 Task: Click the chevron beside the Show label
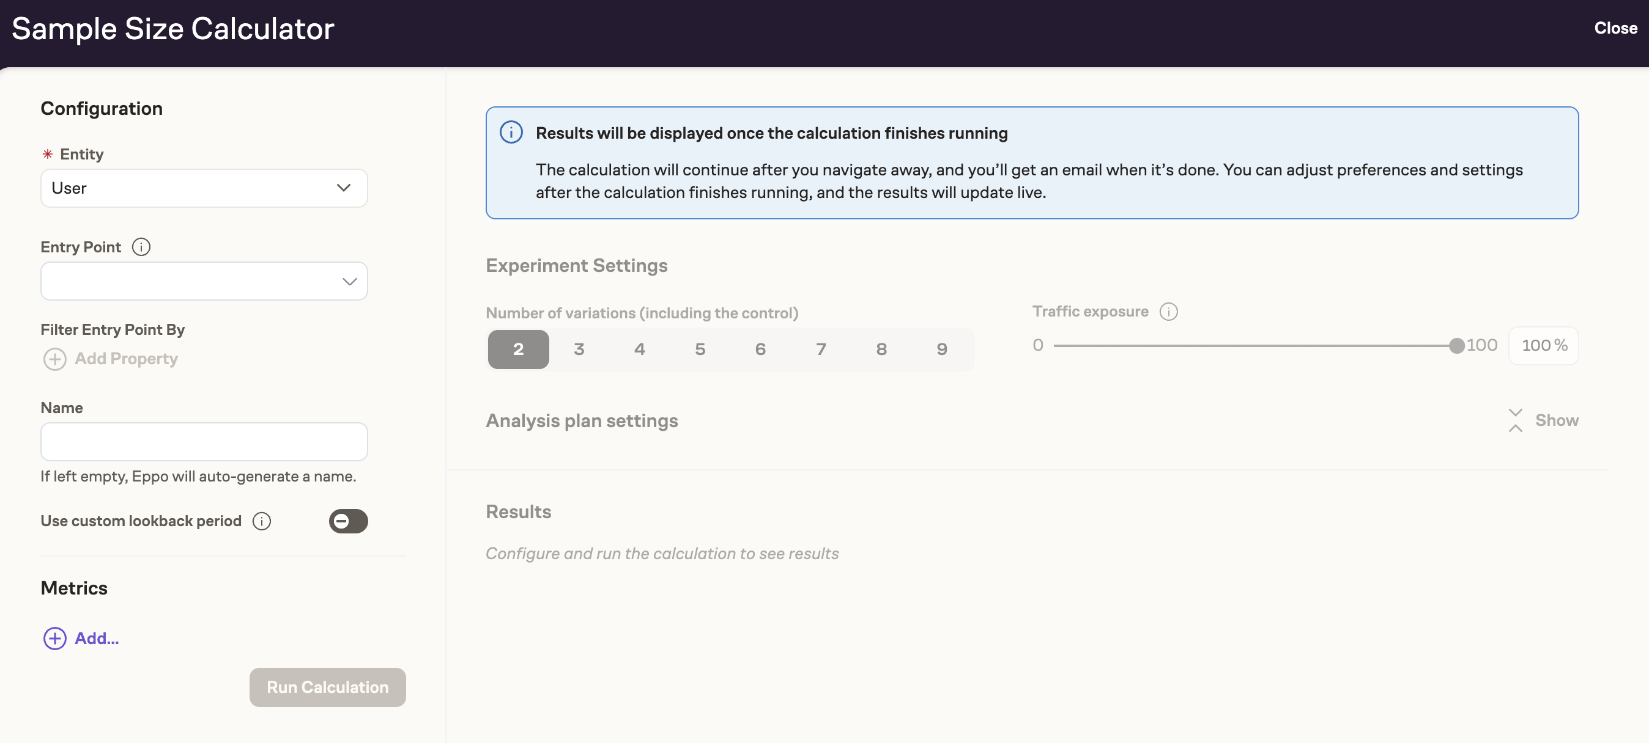click(1514, 420)
